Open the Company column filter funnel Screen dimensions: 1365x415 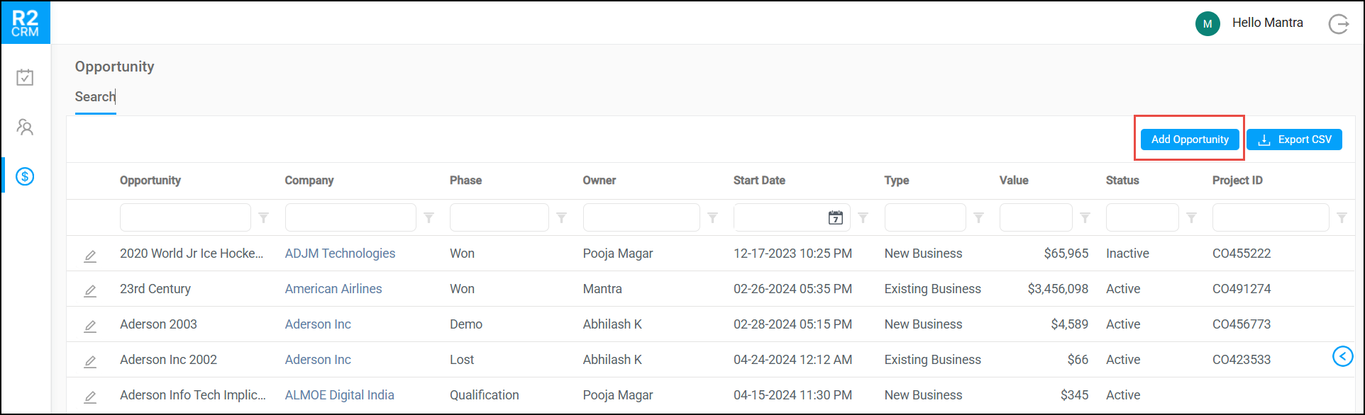429,217
